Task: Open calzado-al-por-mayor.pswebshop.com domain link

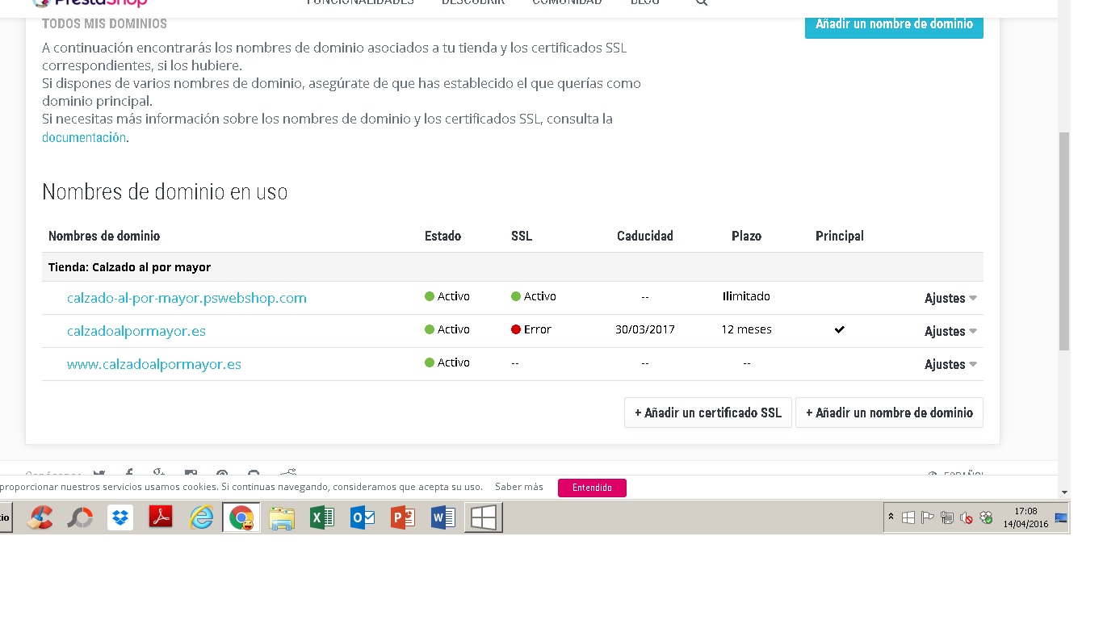Action: 187,298
